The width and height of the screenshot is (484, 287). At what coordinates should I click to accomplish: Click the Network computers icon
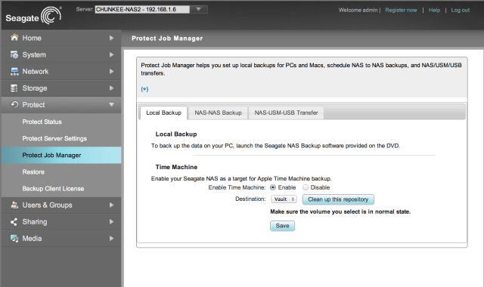pyautogui.click(x=14, y=71)
